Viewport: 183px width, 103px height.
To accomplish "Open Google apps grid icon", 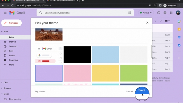I will 171,13.
